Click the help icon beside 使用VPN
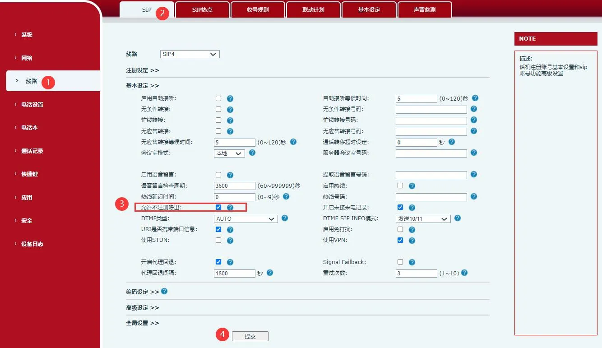The width and height of the screenshot is (602, 348). point(411,240)
